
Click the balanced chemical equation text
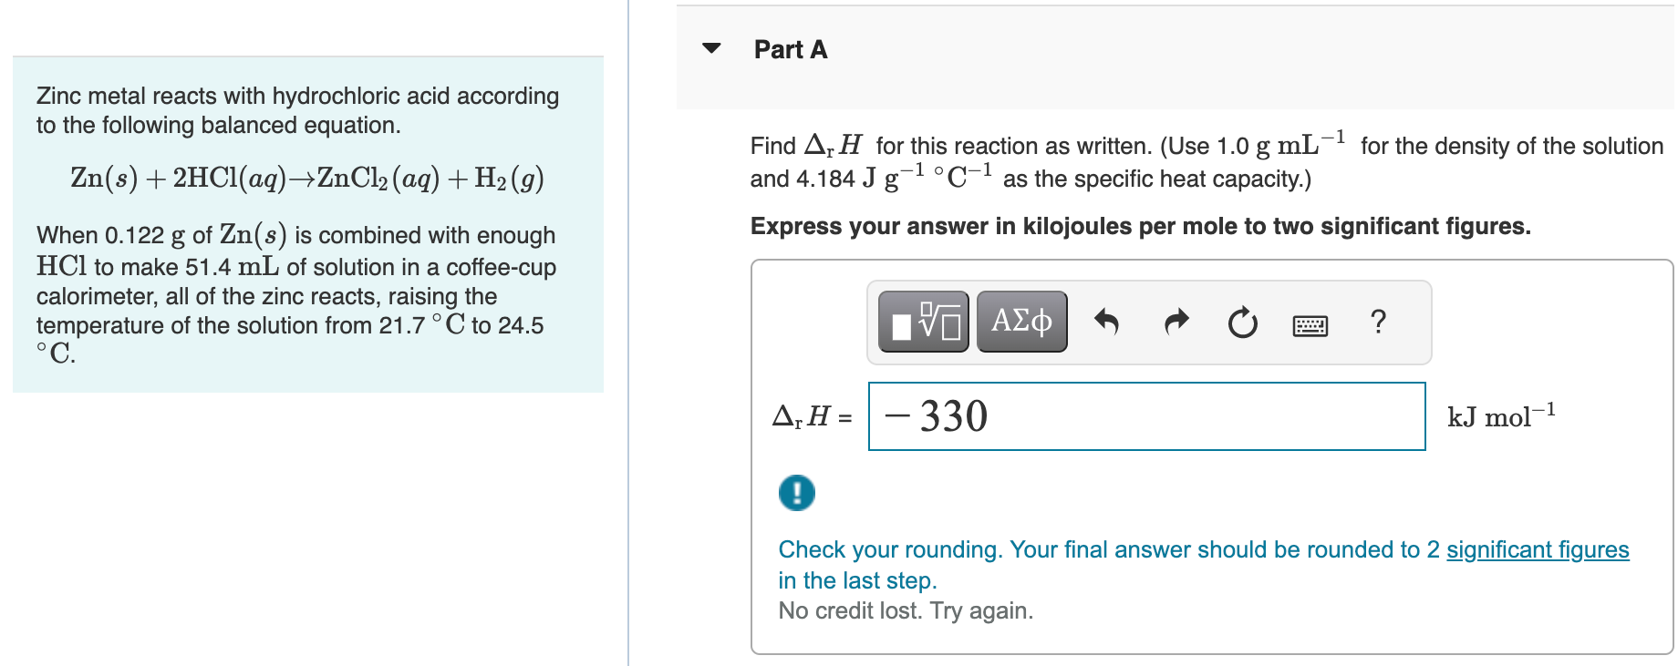[x=305, y=179]
